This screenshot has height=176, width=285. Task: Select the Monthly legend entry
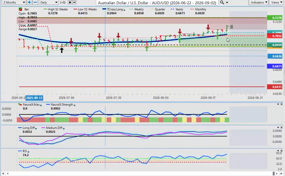click(198, 9)
